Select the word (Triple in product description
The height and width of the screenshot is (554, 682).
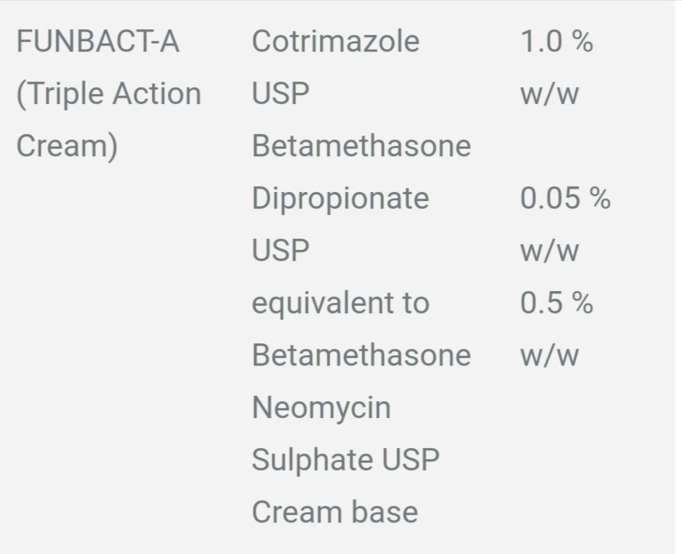point(60,95)
